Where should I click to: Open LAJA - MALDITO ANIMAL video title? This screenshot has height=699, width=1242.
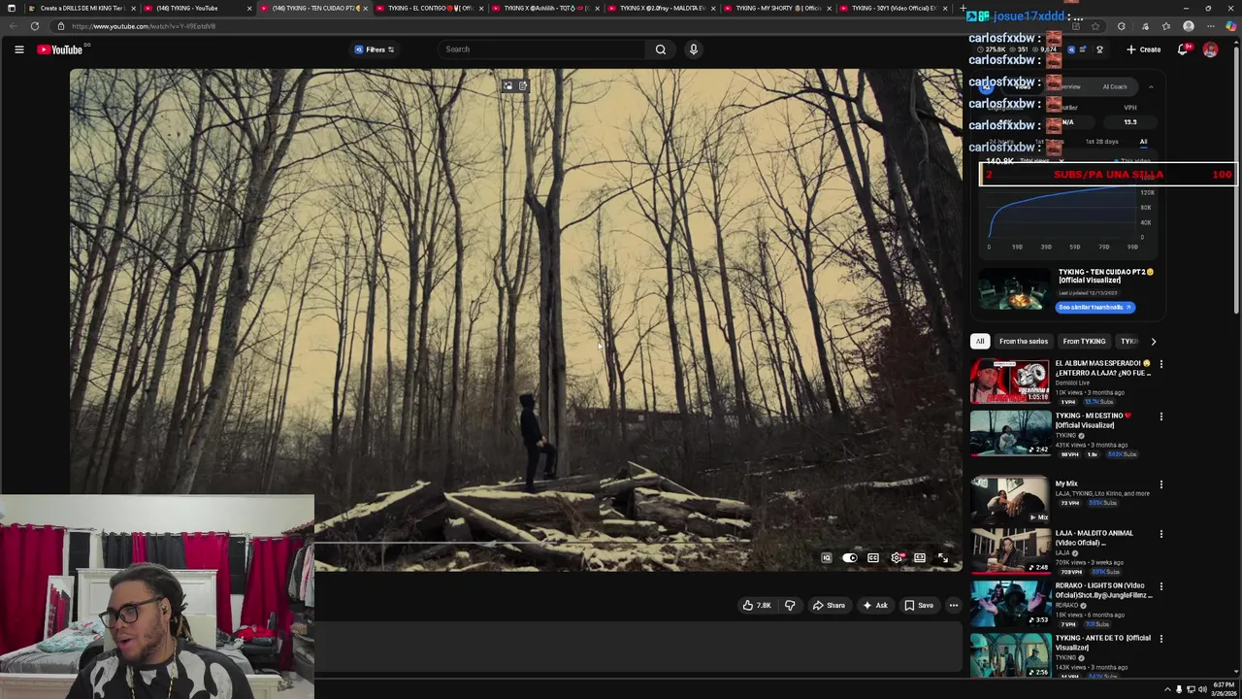coord(1095,538)
